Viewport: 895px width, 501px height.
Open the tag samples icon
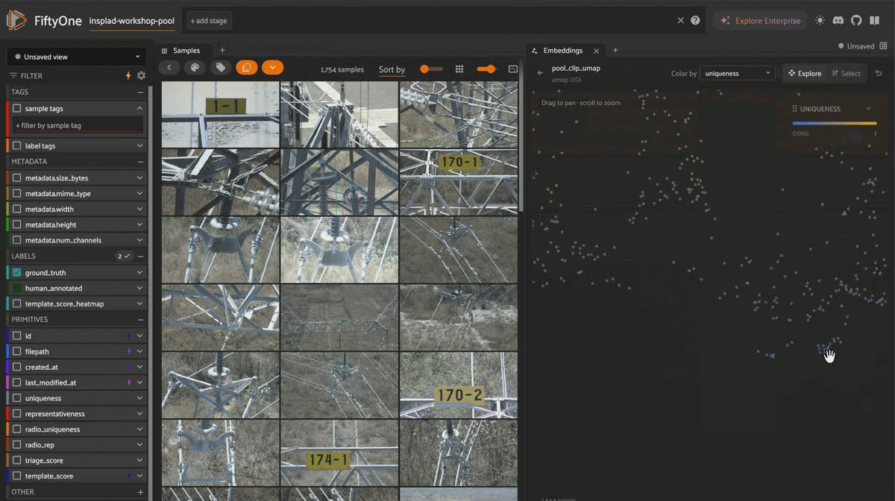click(x=220, y=68)
